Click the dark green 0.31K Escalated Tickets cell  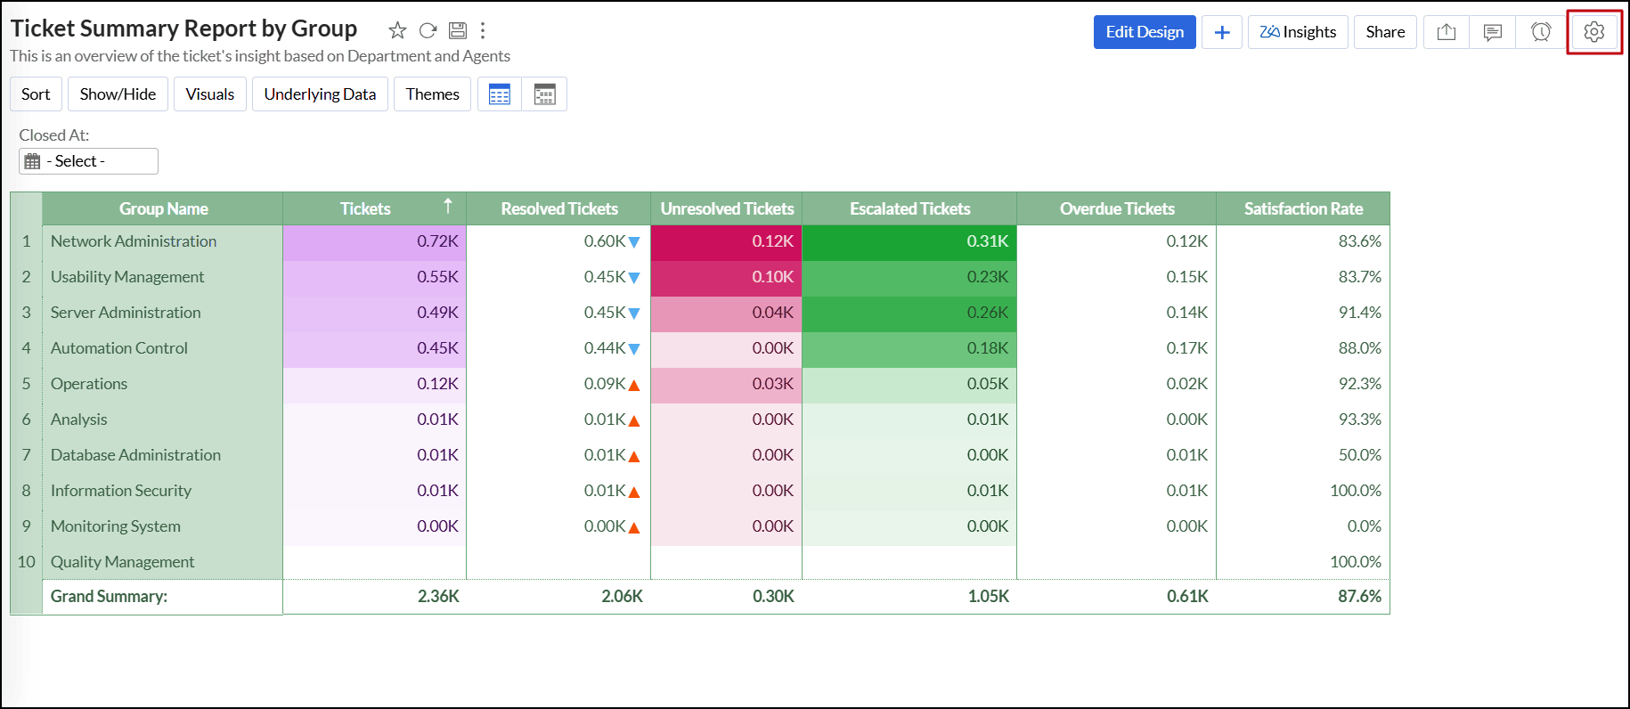(909, 241)
